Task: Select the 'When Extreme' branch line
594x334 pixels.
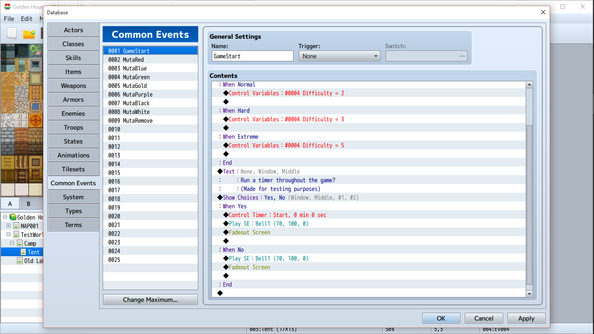Action: [369, 137]
